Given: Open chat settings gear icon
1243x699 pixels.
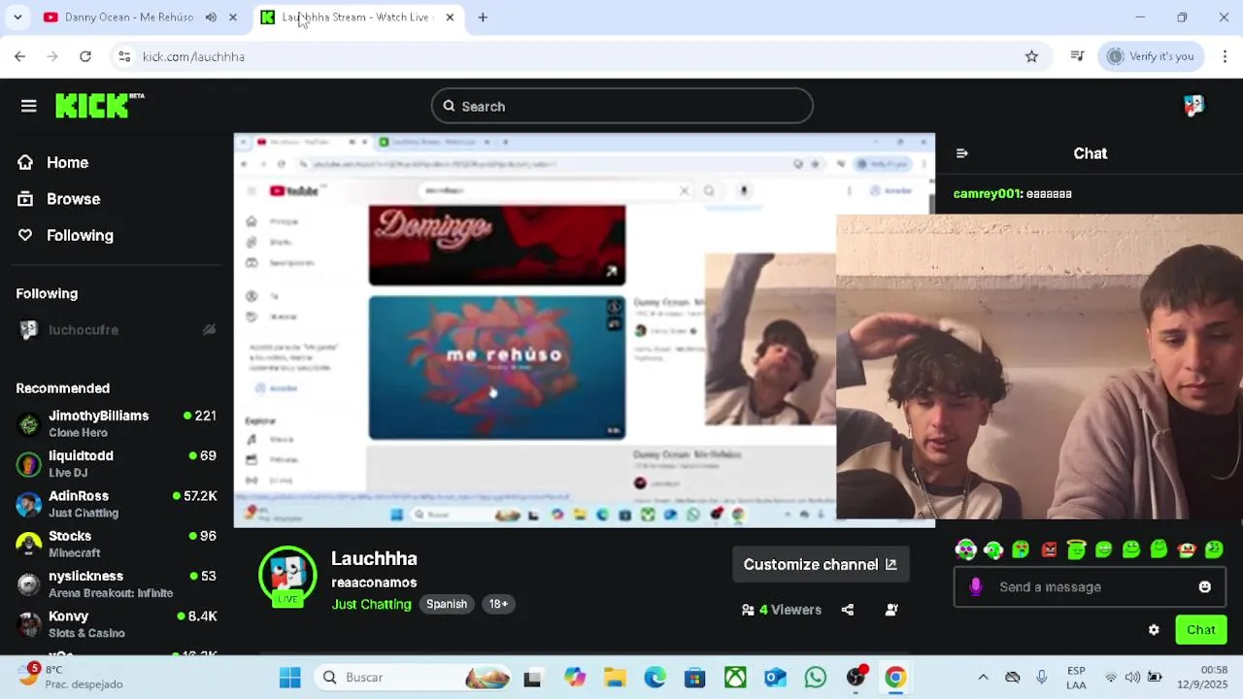Looking at the screenshot, I should coord(1154,630).
